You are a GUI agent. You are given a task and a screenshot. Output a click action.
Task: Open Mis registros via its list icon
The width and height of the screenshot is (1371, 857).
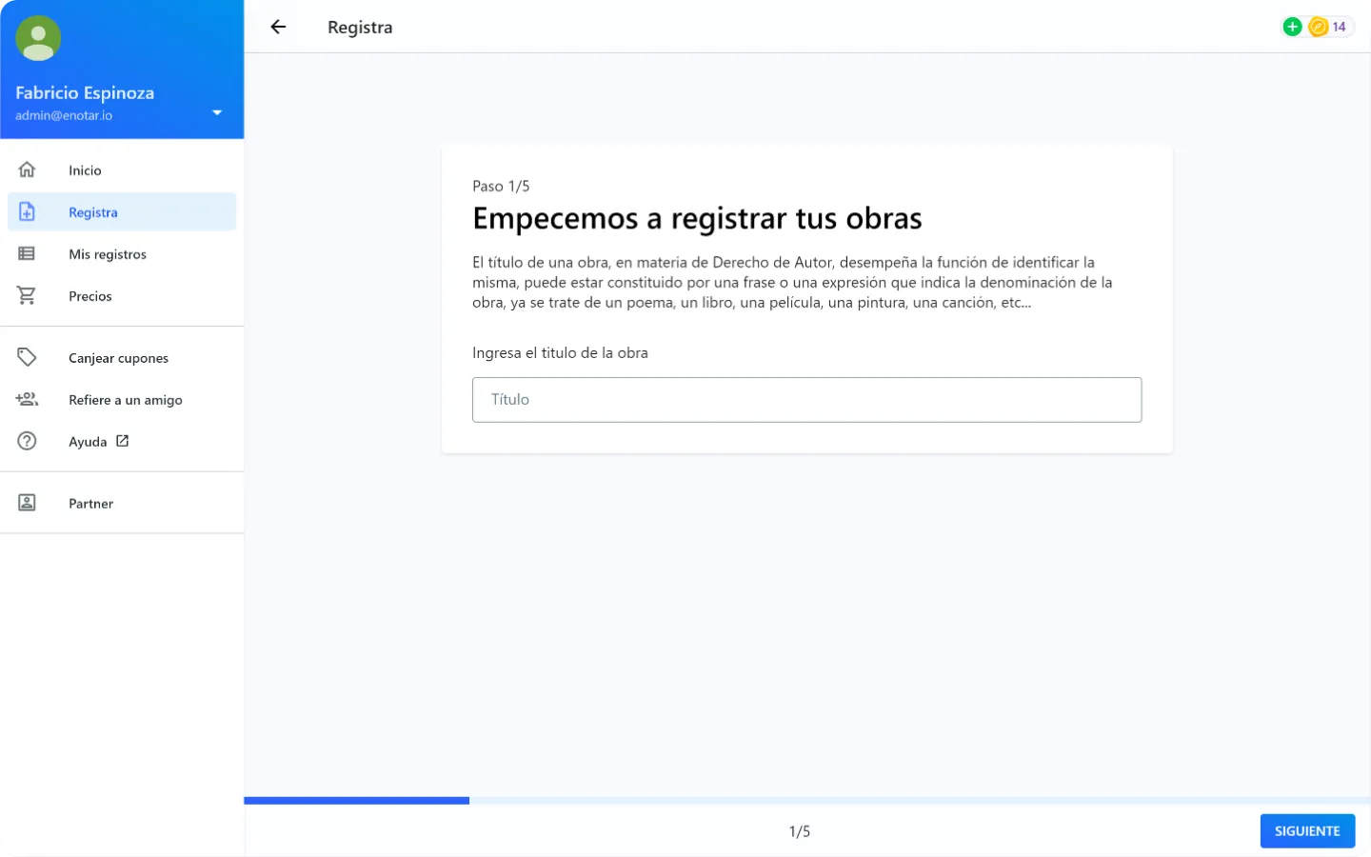[27, 253]
